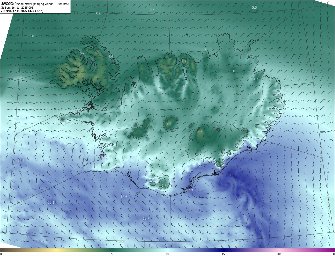This screenshot has width=335, height=256.
Task: Click the '12.9' value label
Action: coord(189,190)
